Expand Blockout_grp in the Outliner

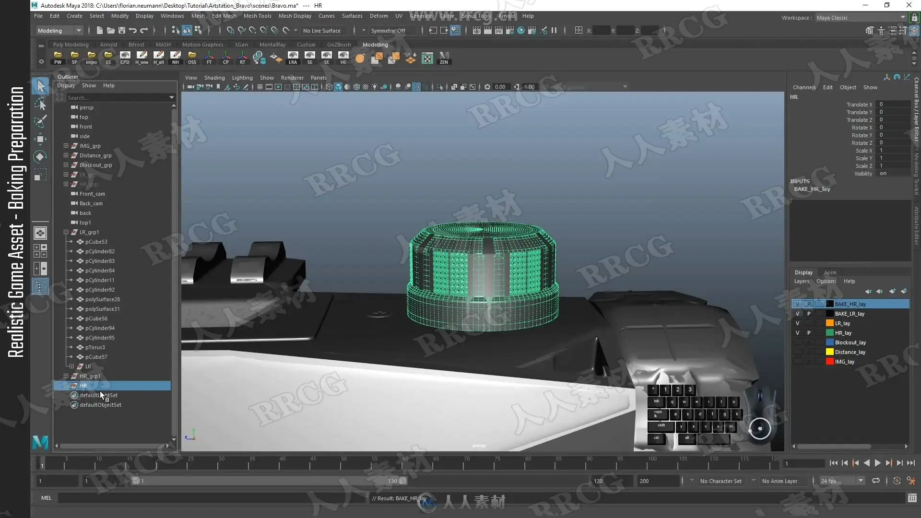pyautogui.click(x=66, y=165)
